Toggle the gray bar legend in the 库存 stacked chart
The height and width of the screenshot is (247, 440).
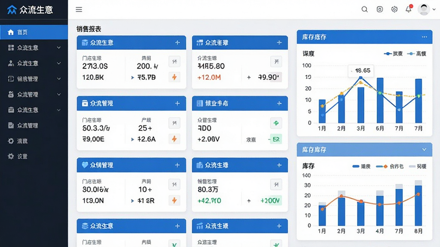coord(418,166)
